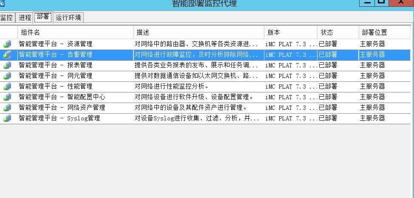Screen dimensions: 414x198
Task: Click the icon beside 告警管理 row
Action: click(x=7, y=55)
